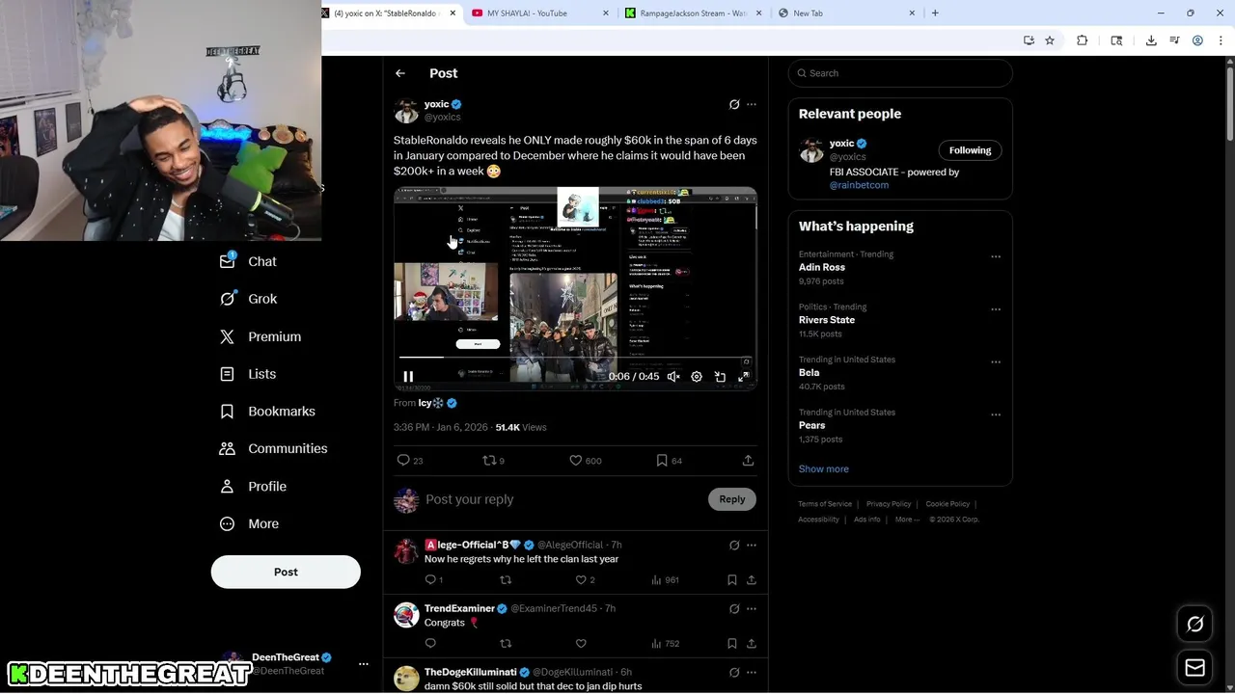This screenshot has width=1235, height=694.
Task: Click the Search box
Action: tap(900, 73)
